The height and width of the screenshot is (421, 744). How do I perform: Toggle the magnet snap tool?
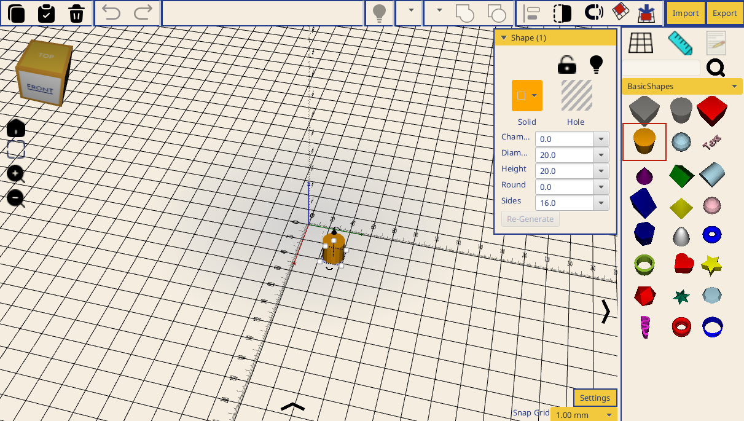tap(593, 13)
